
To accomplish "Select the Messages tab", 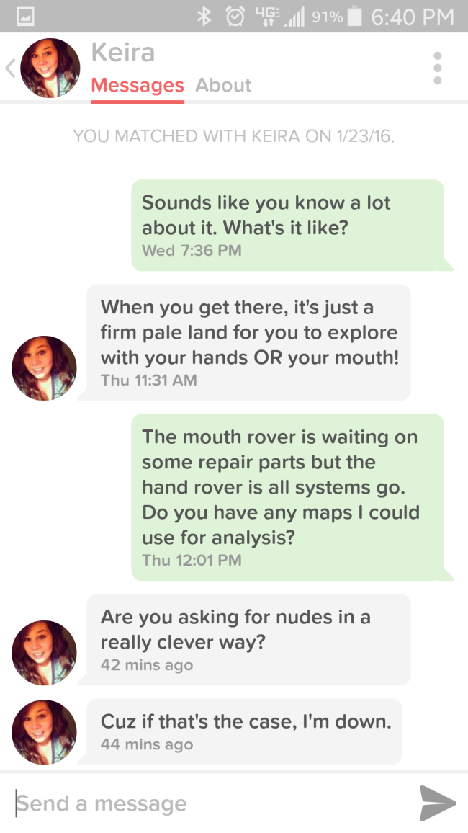I will pyautogui.click(x=138, y=86).
